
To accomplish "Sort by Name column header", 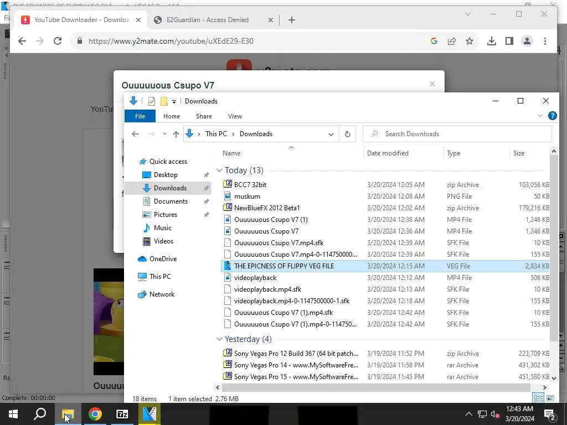I will (x=291, y=153).
